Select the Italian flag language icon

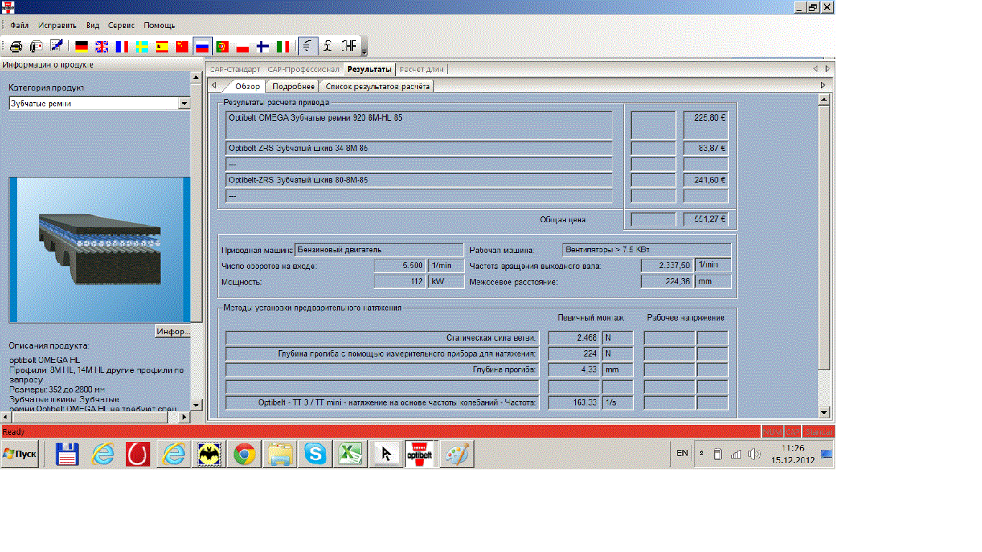pyautogui.click(x=283, y=47)
